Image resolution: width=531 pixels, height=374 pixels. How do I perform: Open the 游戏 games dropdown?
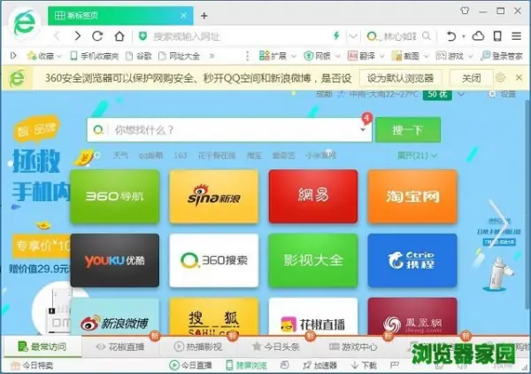(x=454, y=56)
